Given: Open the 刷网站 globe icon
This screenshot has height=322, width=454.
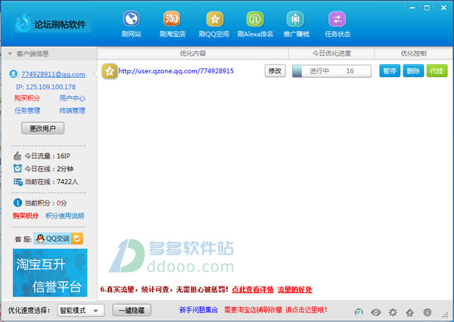Looking at the screenshot, I should tap(132, 19).
